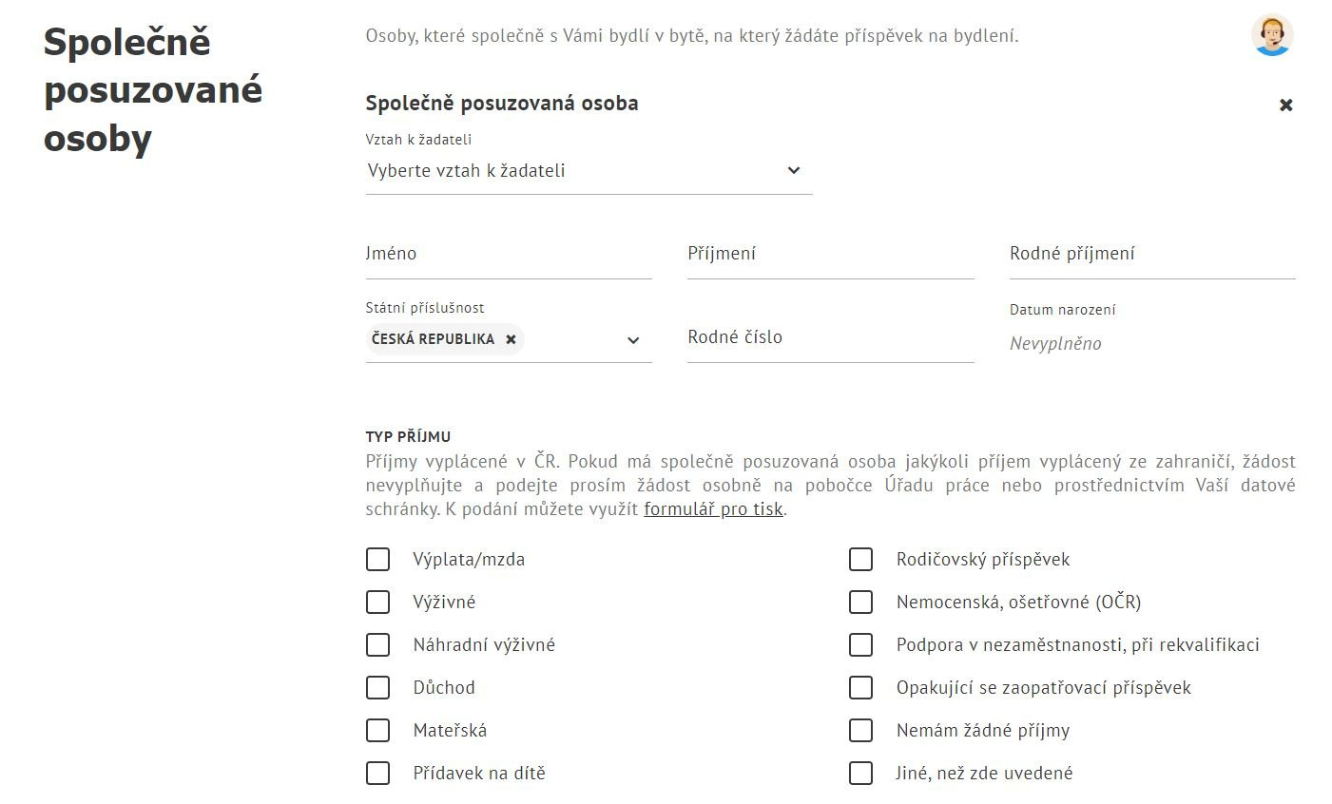Viewport: 1332px width, 804px height.
Task: Focus the Příjmení text field
Action: click(x=830, y=255)
